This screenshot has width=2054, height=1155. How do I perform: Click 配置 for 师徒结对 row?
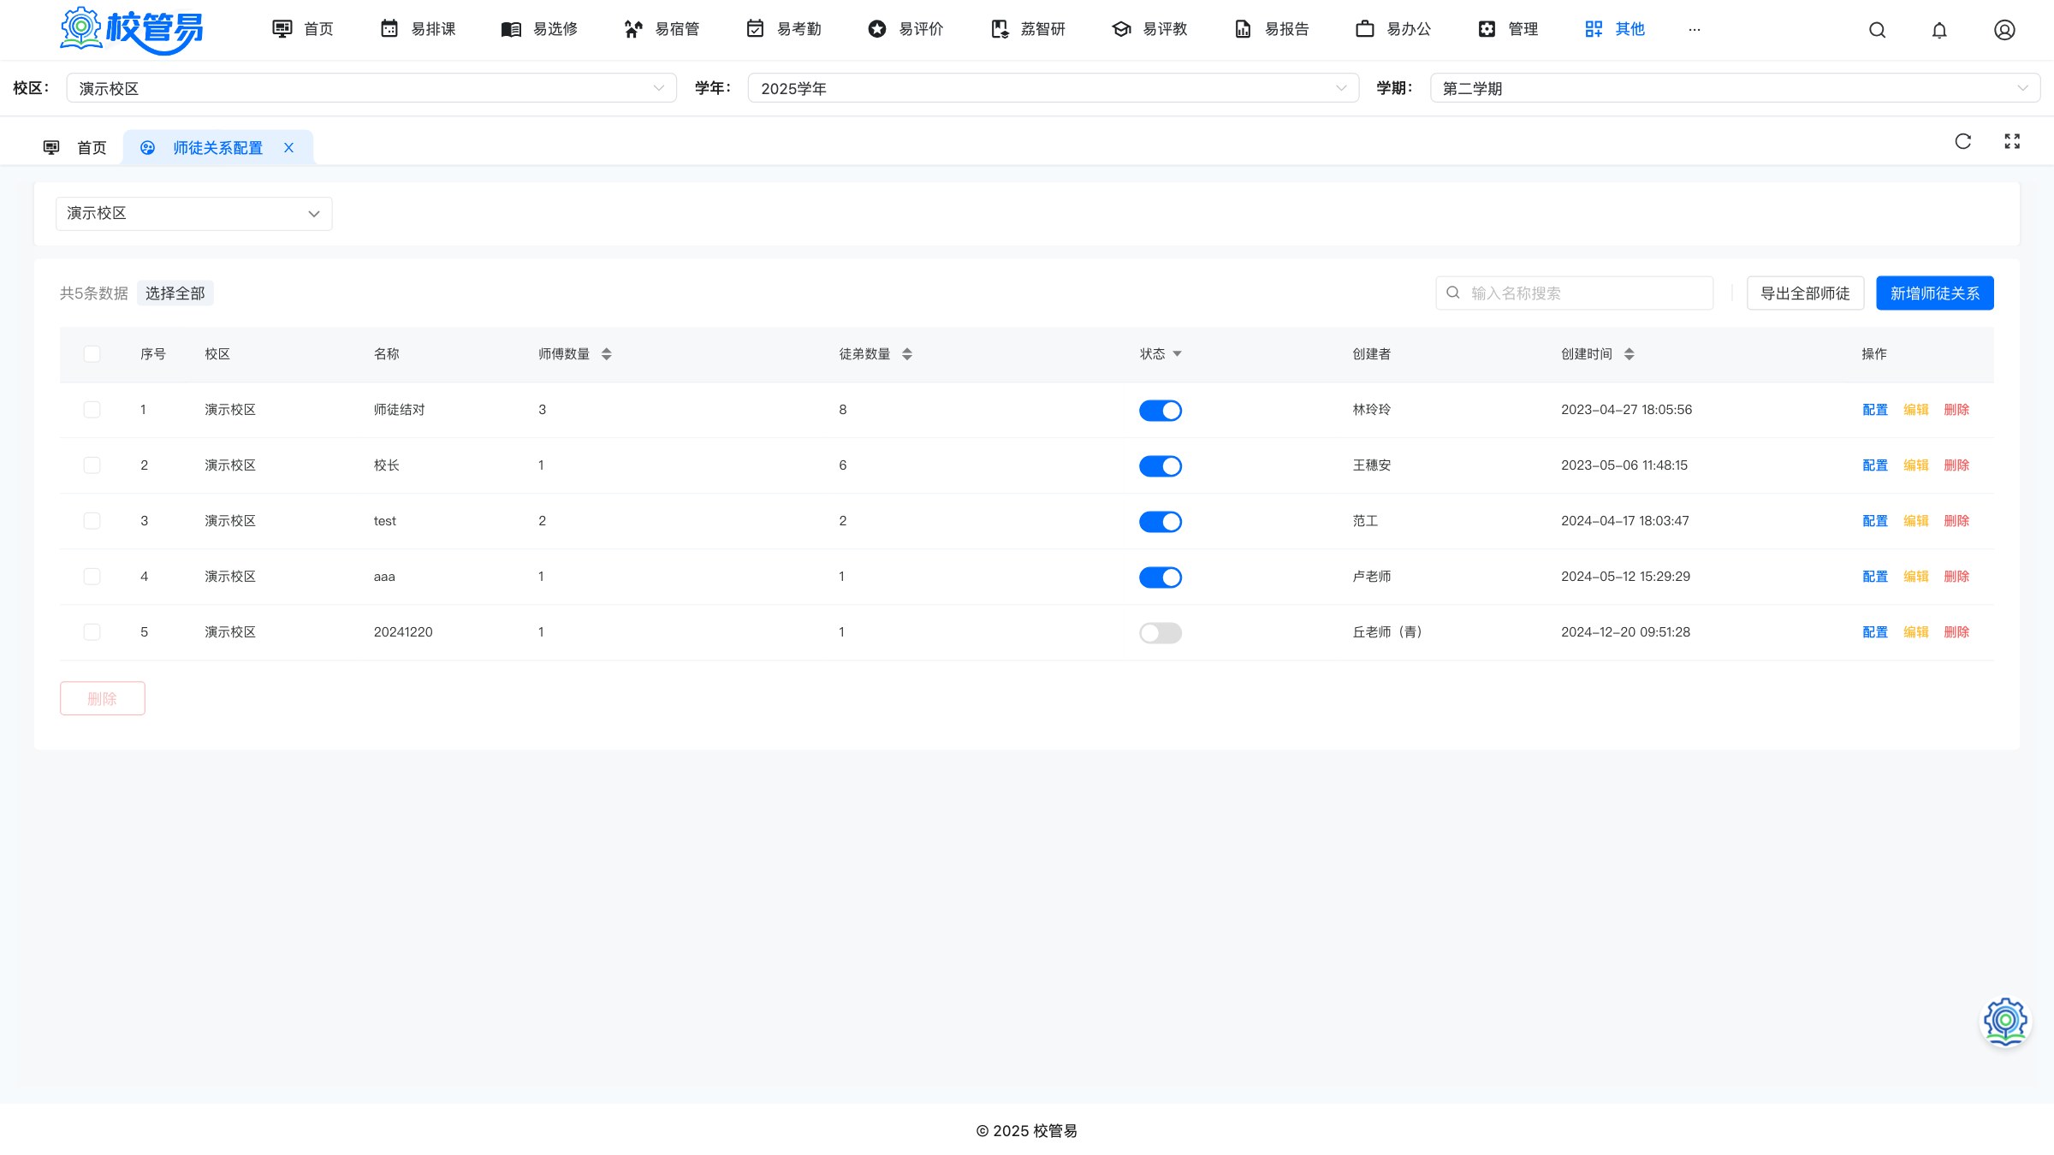click(x=1874, y=410)
